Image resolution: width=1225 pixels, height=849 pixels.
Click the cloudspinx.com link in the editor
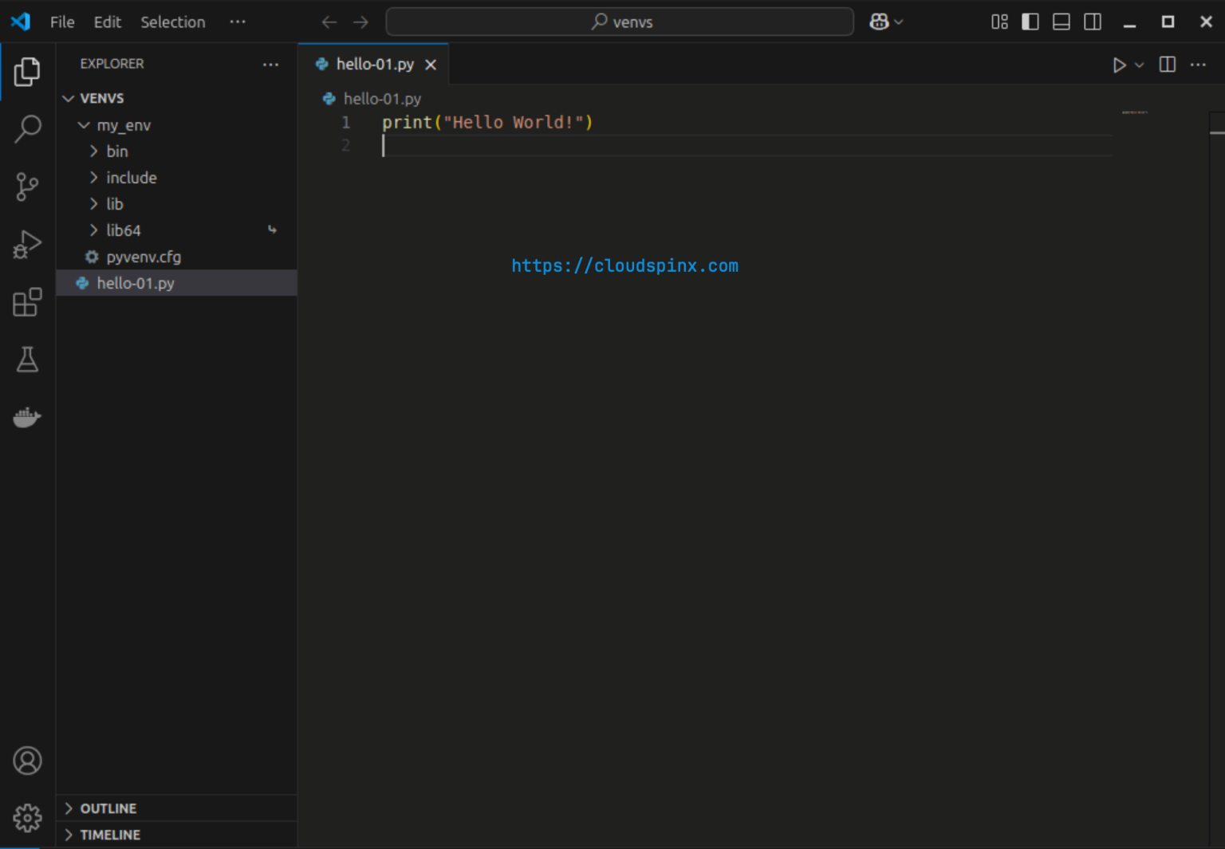(x=624, y=265)
